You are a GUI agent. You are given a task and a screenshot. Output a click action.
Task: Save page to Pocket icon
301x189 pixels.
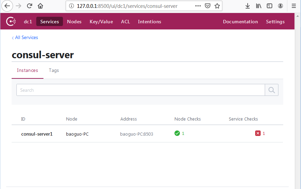coord(208,6)
